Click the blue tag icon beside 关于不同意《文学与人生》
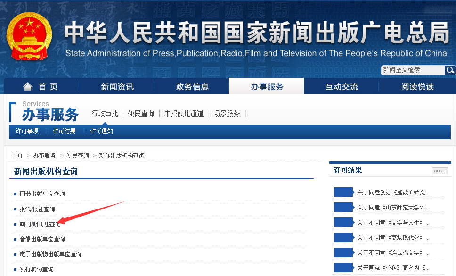Image resolution: width=456 pixels, height=276 pixels. 344,222
